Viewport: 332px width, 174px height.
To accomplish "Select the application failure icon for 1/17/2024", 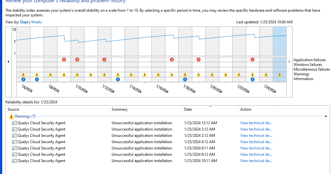I will 172,60.
